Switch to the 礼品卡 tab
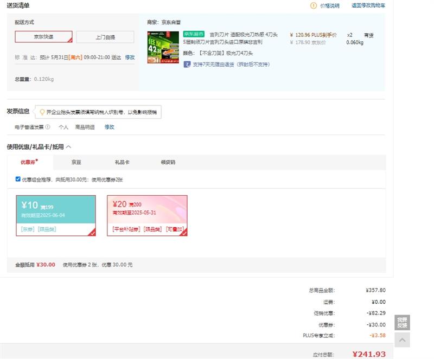Viewport: 434px width, 359px height. [x=122, y=162]
